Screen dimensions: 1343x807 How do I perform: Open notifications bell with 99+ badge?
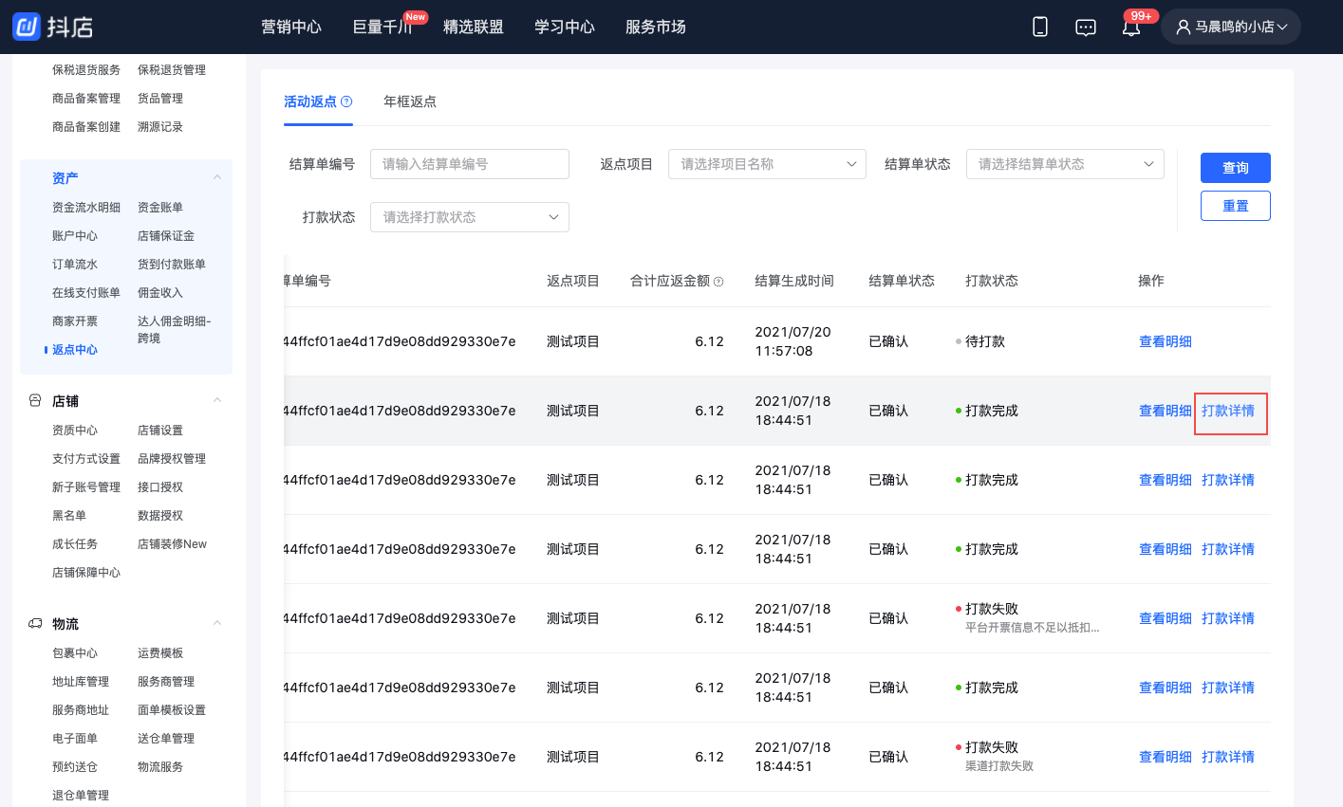[x=1131, y=27]
